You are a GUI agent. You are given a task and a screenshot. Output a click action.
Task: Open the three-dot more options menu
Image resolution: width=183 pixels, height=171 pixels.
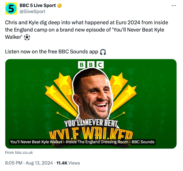tap(174, 6)
